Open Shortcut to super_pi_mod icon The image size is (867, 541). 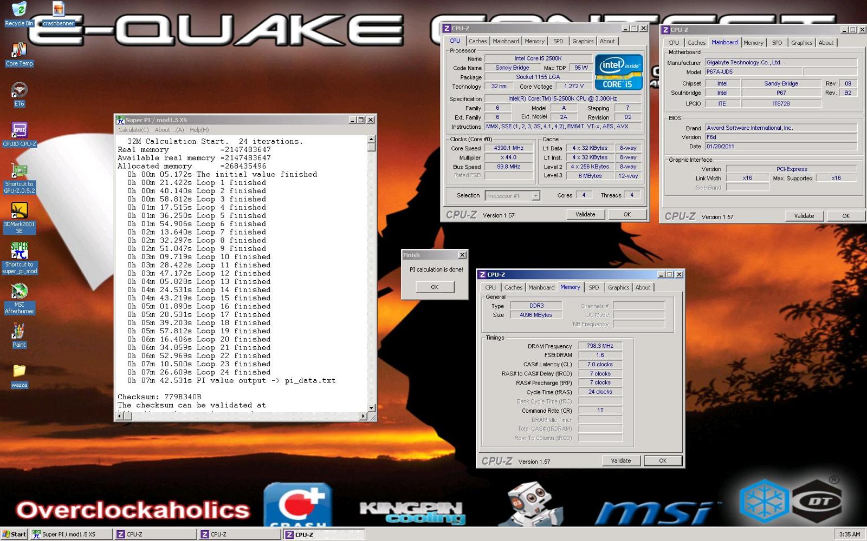coord(19,258)
